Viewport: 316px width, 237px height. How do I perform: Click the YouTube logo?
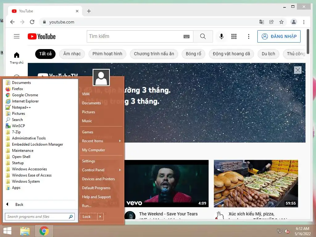[x=42, y=36]
